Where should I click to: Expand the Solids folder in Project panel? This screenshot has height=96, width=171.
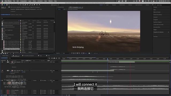[1, 51]
